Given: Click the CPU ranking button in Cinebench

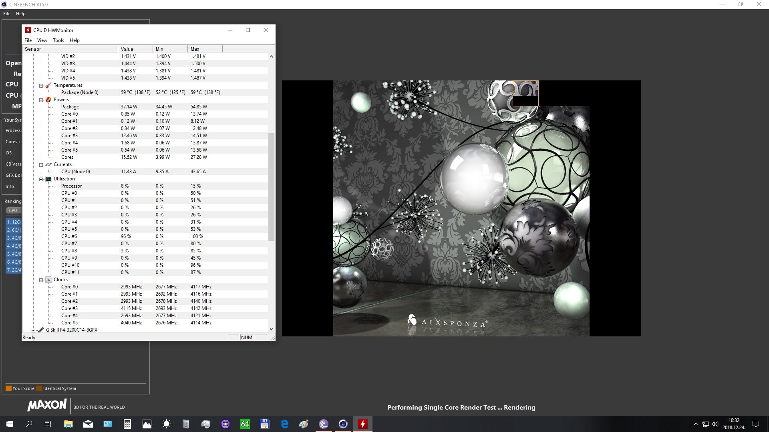Looking at the screenshot, I should (x=13, y=210).
